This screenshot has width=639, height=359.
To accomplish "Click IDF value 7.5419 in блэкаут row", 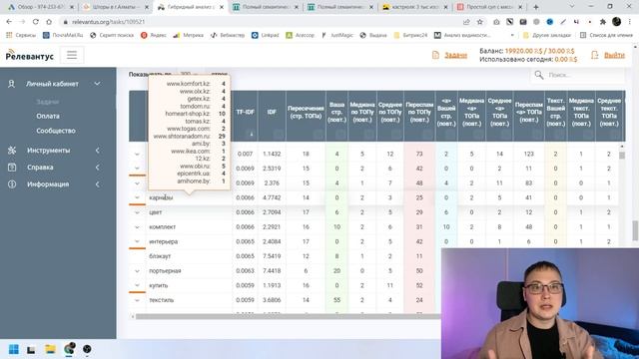I will click(272, 256).
